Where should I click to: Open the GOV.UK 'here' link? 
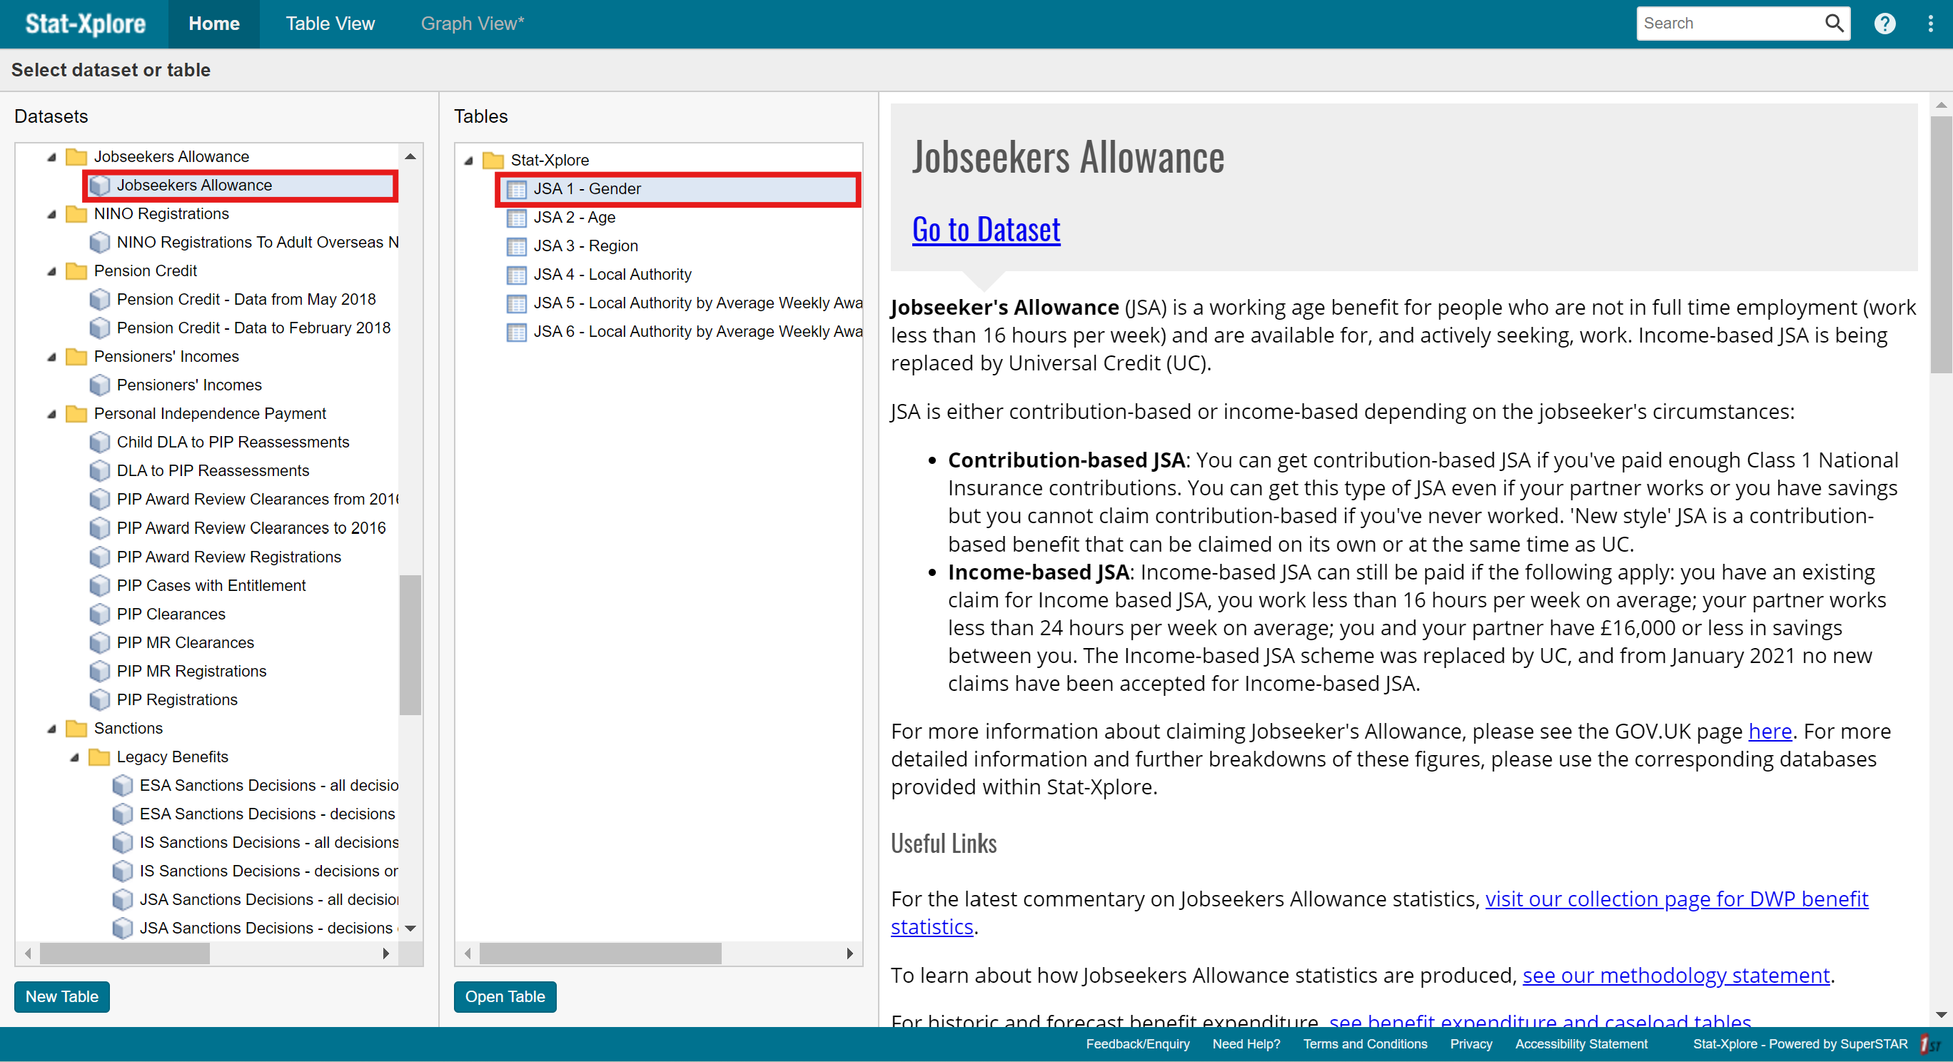tap(1770, 732)
